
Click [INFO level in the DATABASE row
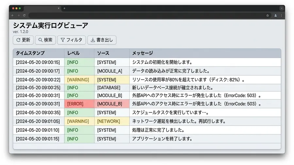[73, 87]
